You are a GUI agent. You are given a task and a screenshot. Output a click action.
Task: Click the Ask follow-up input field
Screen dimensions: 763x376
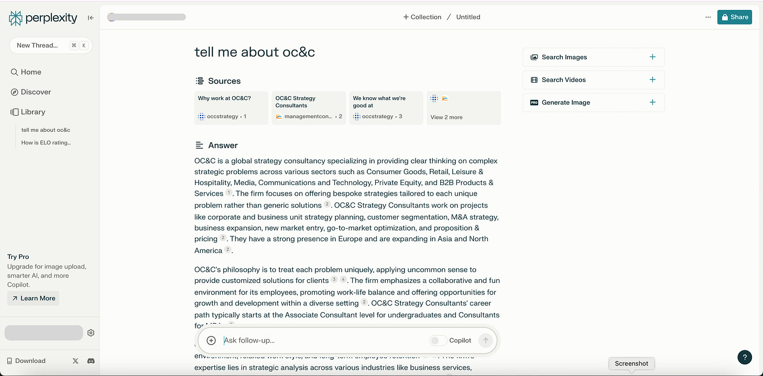click(322, 340)
